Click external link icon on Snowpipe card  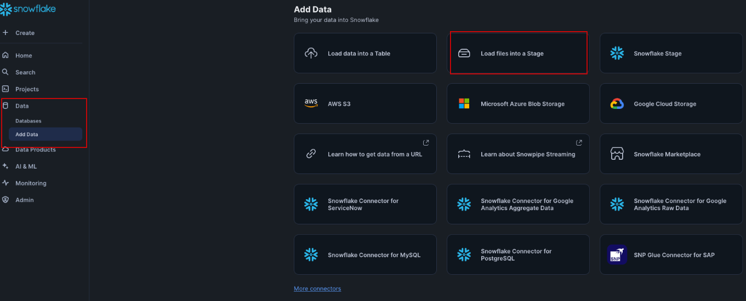click(x=579, y=143)
